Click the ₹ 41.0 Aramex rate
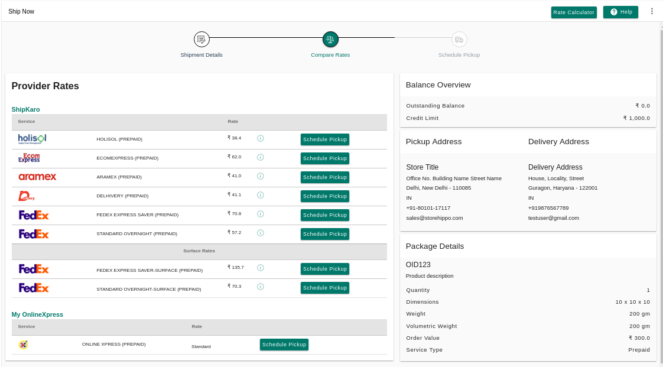 pos(234,176)
